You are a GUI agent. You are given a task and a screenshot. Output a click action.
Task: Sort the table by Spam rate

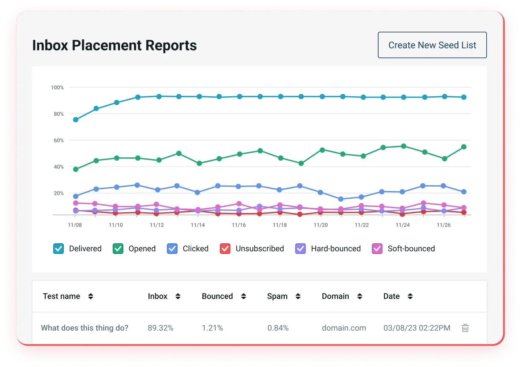pos(298,296)
